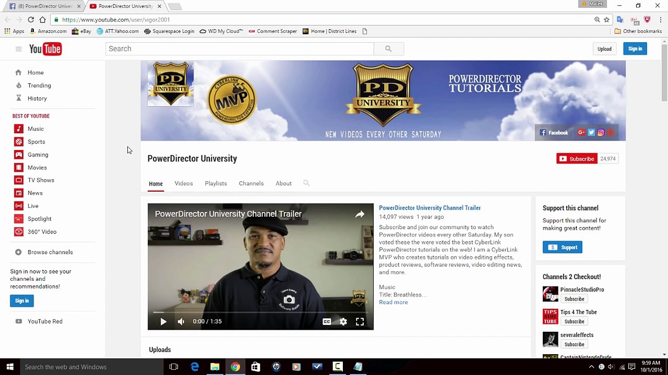This screenshot has height=375, width=668.
Task: Mute the channel trailer video
Action: [181, 322]
